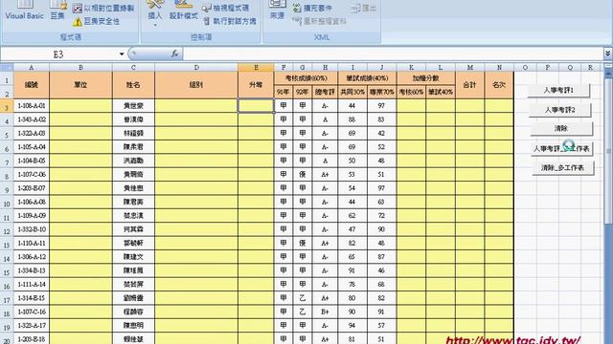Select column A header
613x344 pixels.
pos(32,68)
